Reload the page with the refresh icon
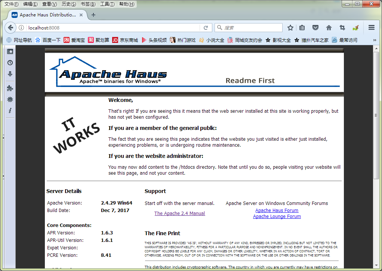 click(206, 28)
